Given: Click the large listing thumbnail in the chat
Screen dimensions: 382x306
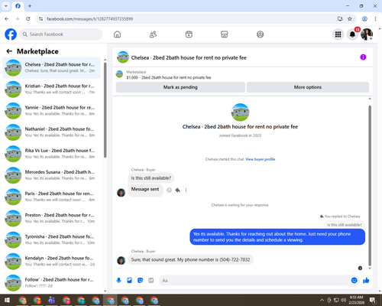Looking at the screenshot, I should [x=240, y=112].
